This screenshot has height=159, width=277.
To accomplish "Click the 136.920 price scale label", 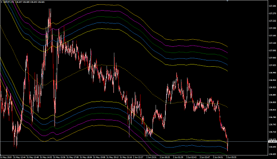I will pos(272,87).
